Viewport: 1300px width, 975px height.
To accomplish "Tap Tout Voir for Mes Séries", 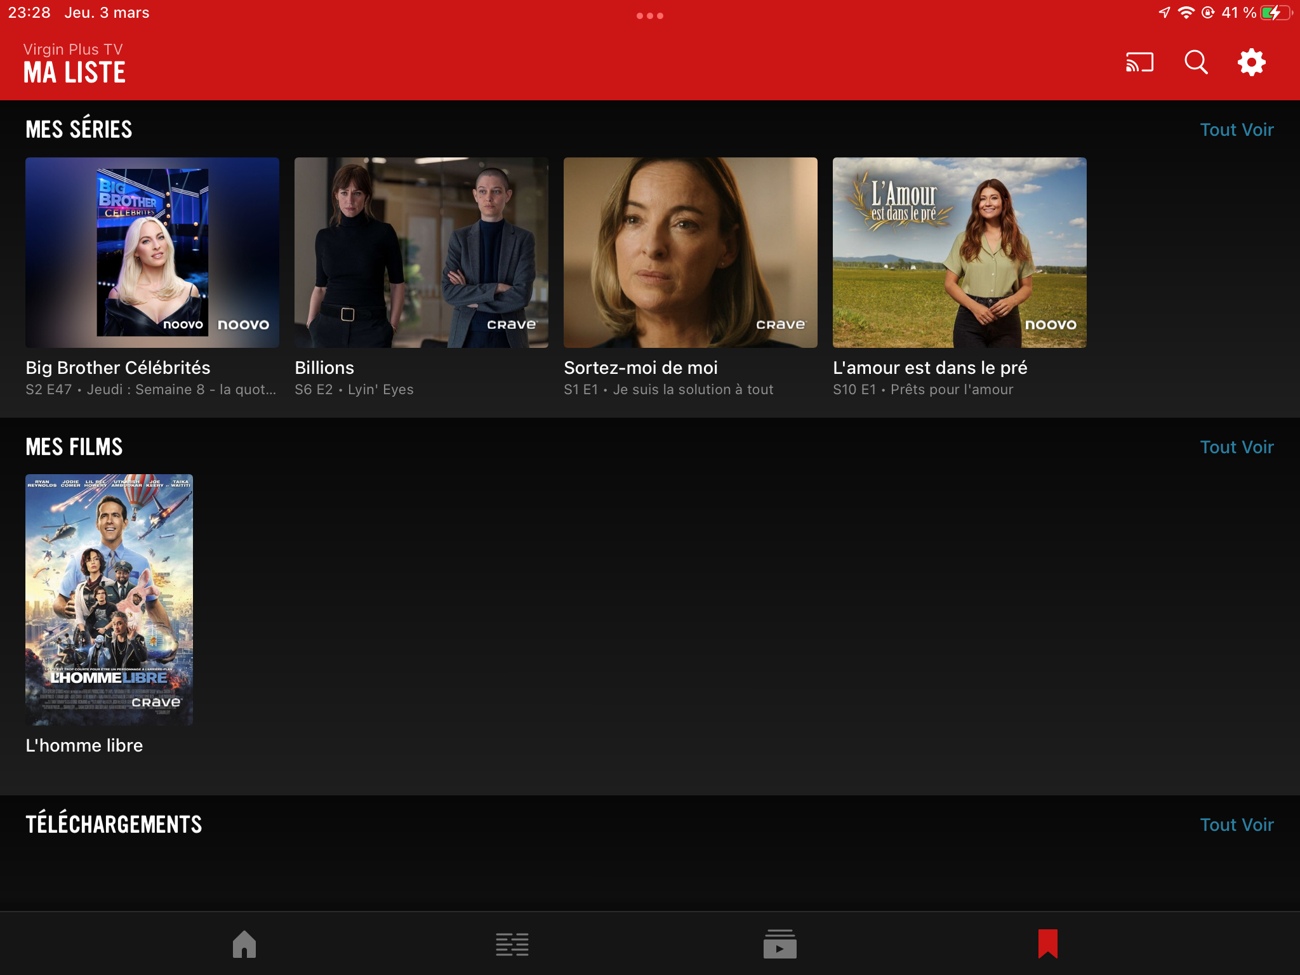I will point(1237,129).
